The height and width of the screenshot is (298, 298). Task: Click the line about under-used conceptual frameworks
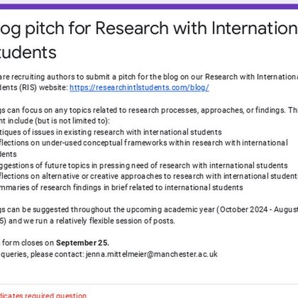pyautogui.click(x=144, y=143)
